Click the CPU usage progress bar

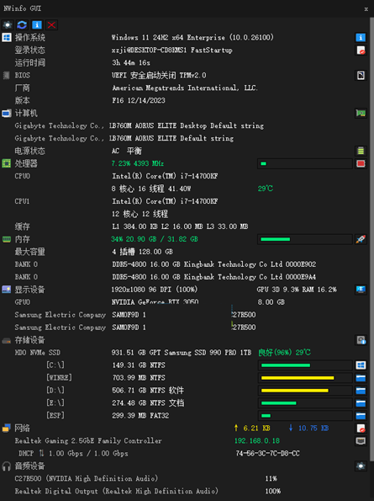[x=305, y=163]
